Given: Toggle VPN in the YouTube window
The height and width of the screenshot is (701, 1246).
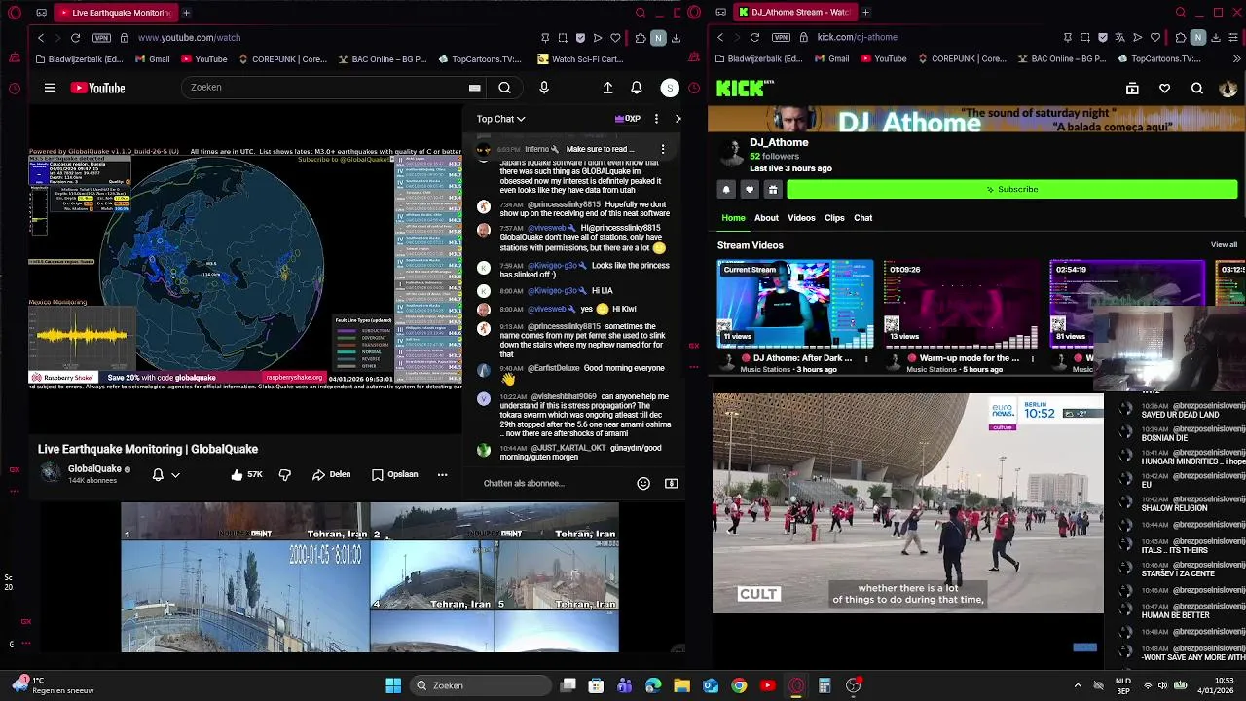Looking at the screenshot, I should click(102, 37).
